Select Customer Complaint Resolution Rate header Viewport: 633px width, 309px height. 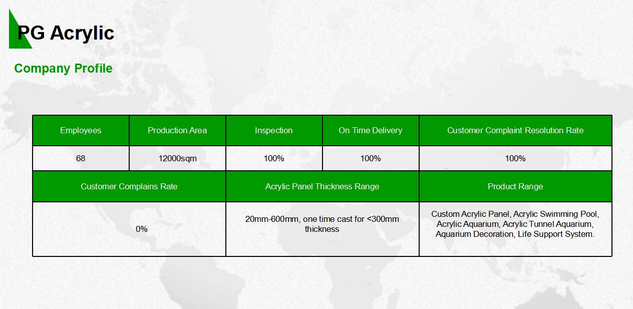[515, 130]
